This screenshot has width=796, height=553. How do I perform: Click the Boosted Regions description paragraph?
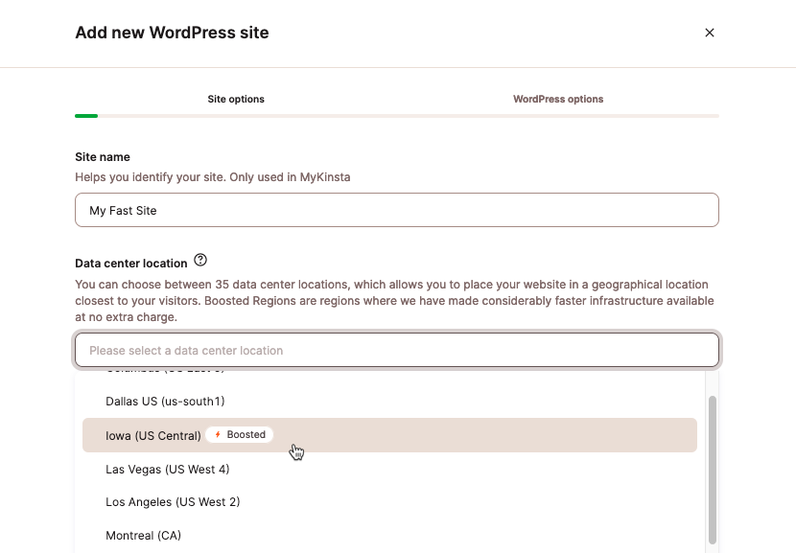pos(394,300)
